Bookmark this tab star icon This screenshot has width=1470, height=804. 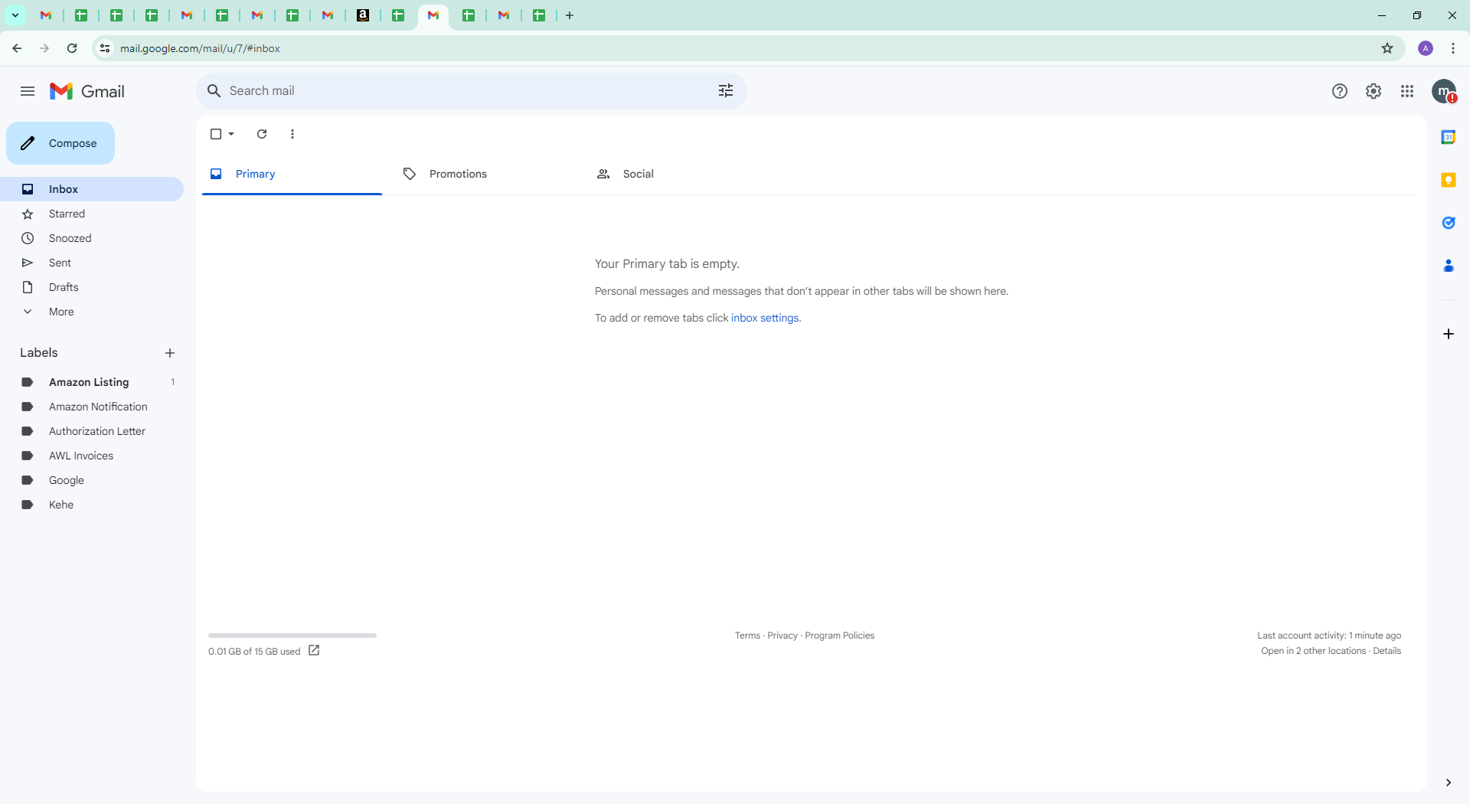tap(1387, 48)
